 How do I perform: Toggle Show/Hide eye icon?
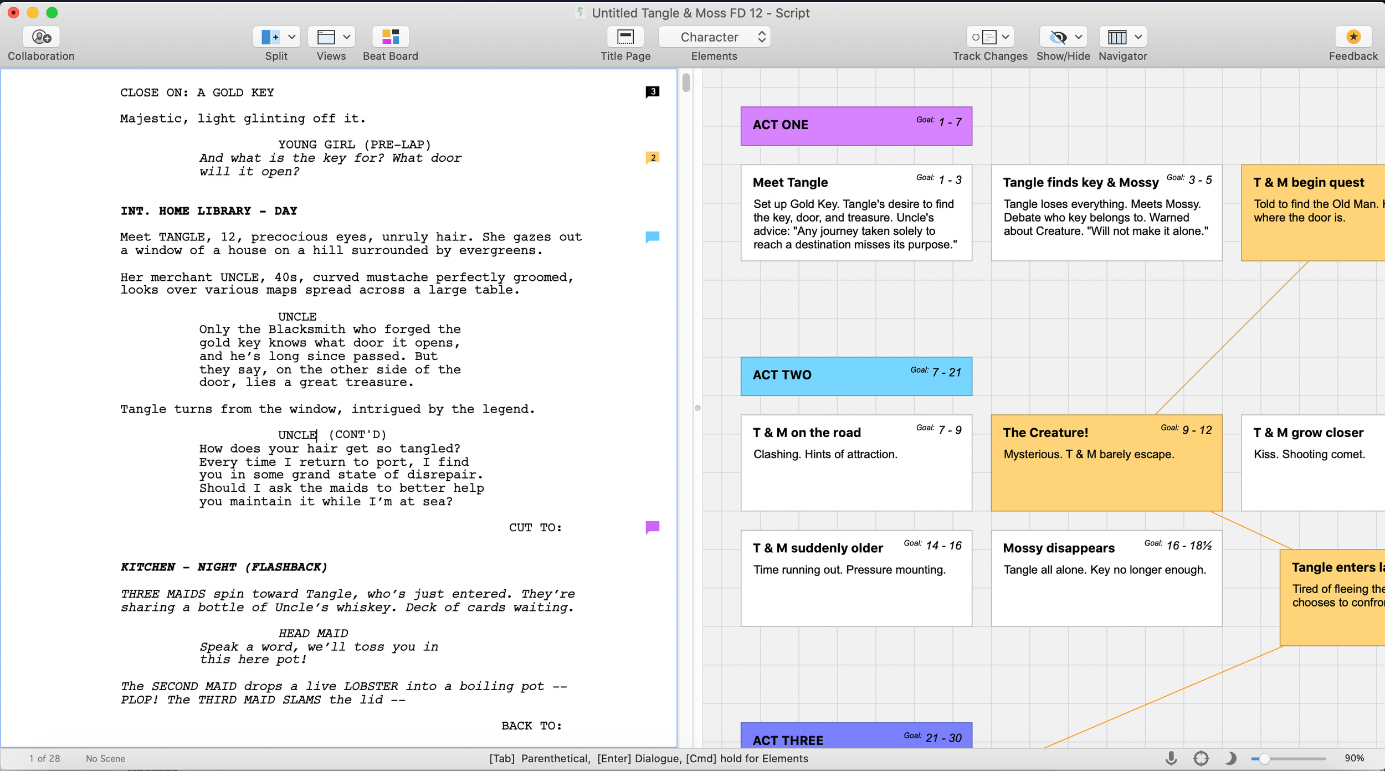coord(1058,37)
